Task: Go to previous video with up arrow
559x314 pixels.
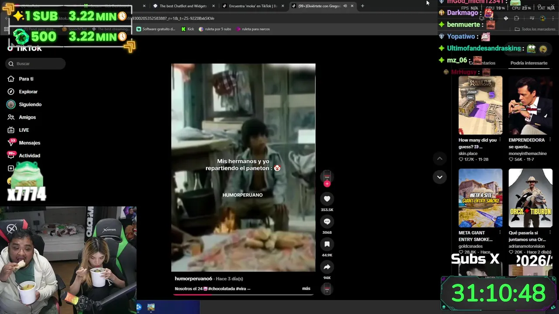Action: (x=439, y=158)
